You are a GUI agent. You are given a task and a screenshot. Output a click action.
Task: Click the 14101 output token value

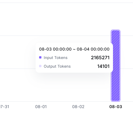point(103,66)
